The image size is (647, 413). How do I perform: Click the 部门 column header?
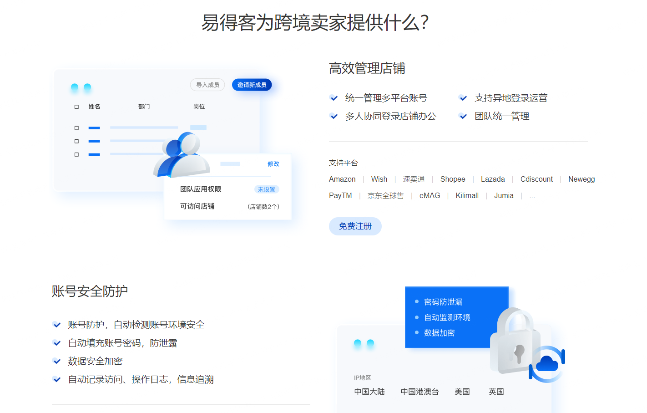[x=144, y=107]
